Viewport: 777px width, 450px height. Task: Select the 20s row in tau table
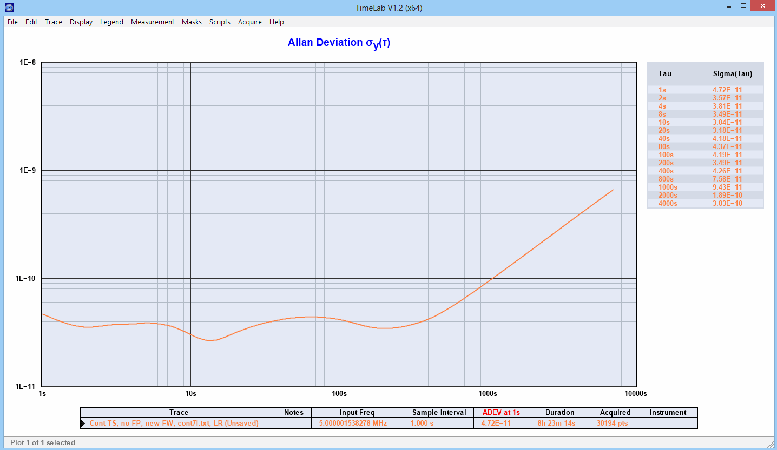(705, 130)
